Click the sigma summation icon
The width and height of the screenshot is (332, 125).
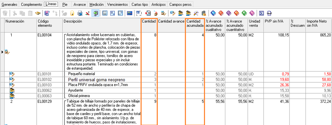point(261,13)
